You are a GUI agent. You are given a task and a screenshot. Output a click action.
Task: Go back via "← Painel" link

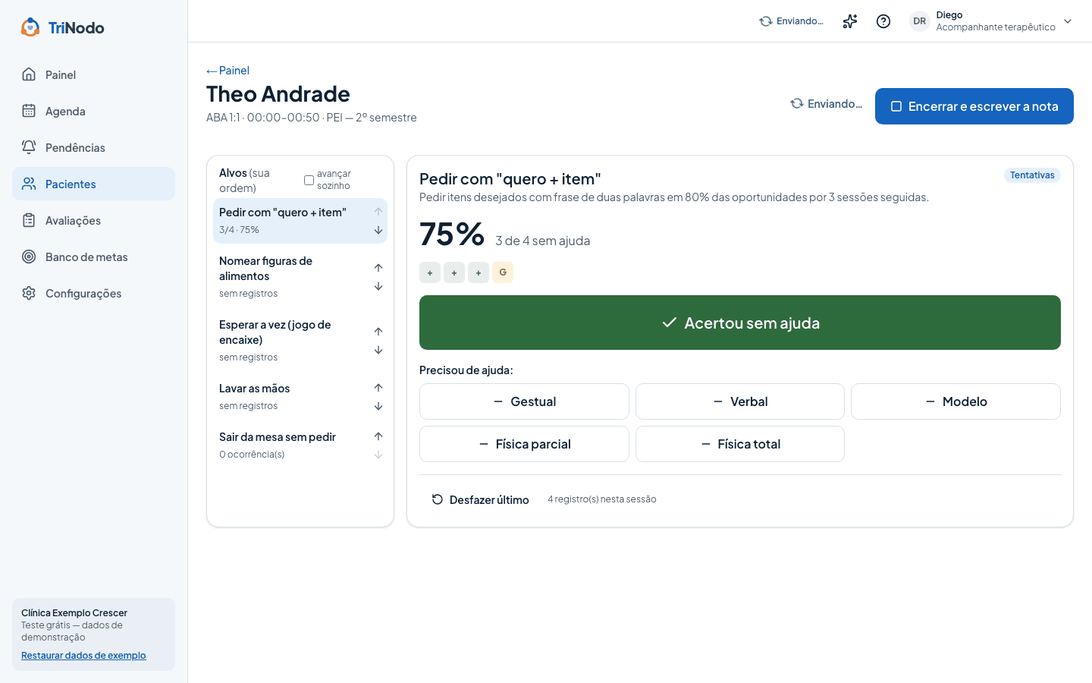point(227,71)
